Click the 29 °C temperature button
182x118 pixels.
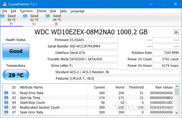pyautogui.click(x=16, y=75)
